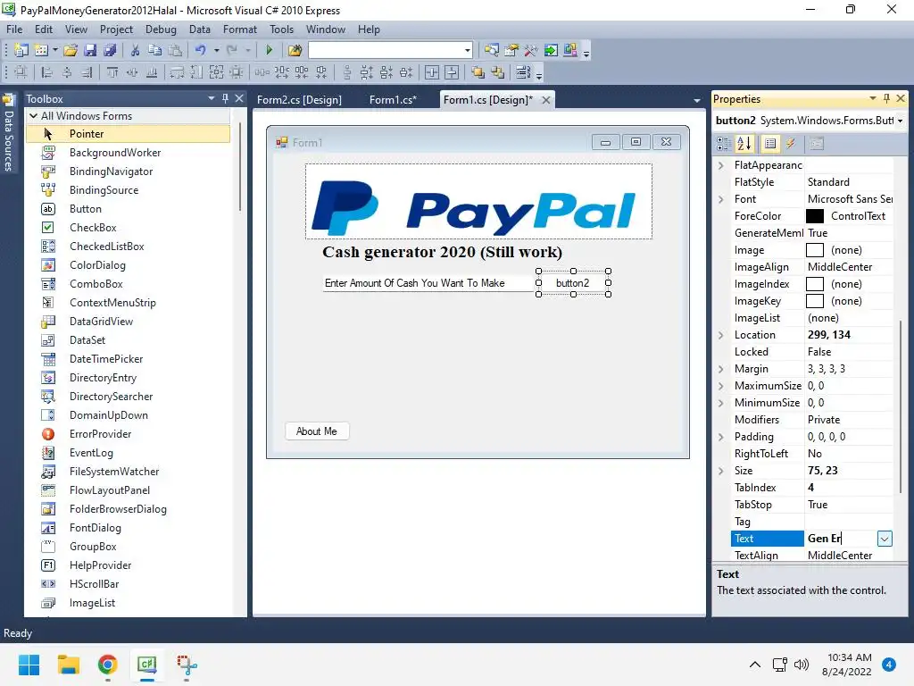Click the ImageIndex property swatch

[814, 284]
